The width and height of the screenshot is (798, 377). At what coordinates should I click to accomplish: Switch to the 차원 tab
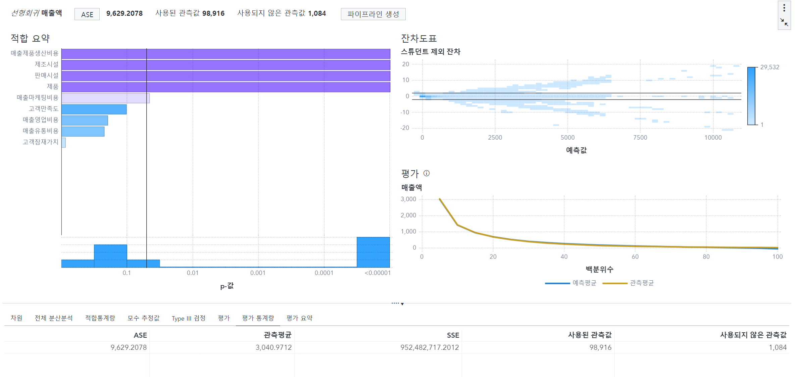16,318
